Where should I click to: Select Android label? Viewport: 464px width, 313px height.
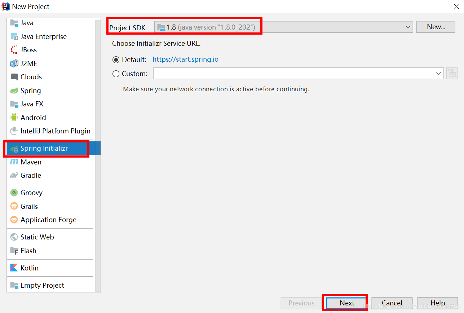[x=33, y=118]
